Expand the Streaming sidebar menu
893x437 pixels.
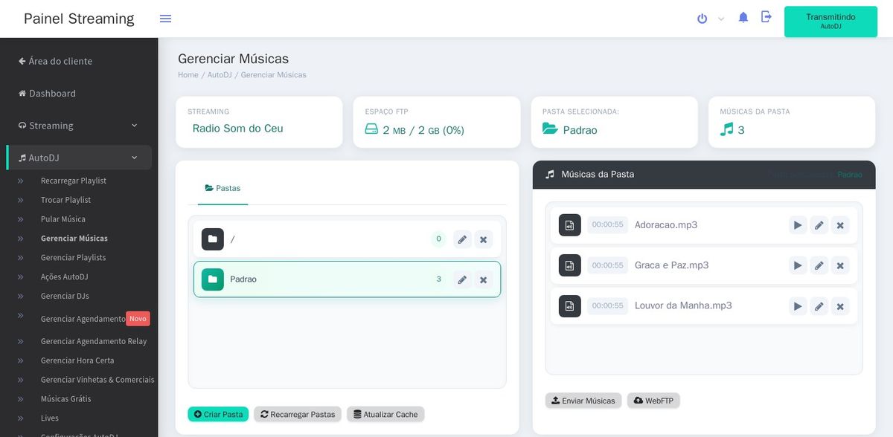pos(79,126)
